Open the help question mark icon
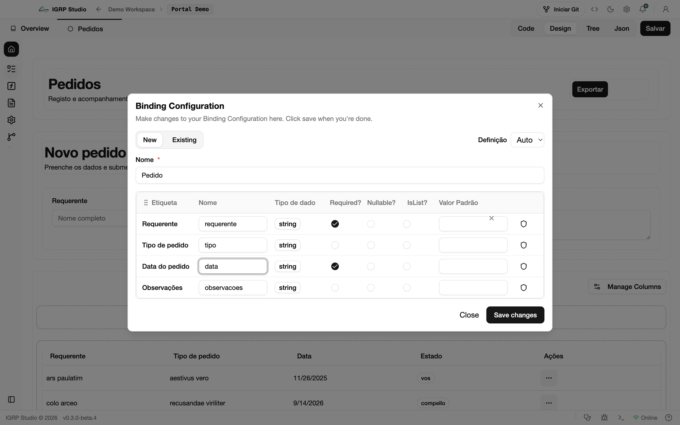The height and width of the screenshot is (425, 680). (668, 418)
